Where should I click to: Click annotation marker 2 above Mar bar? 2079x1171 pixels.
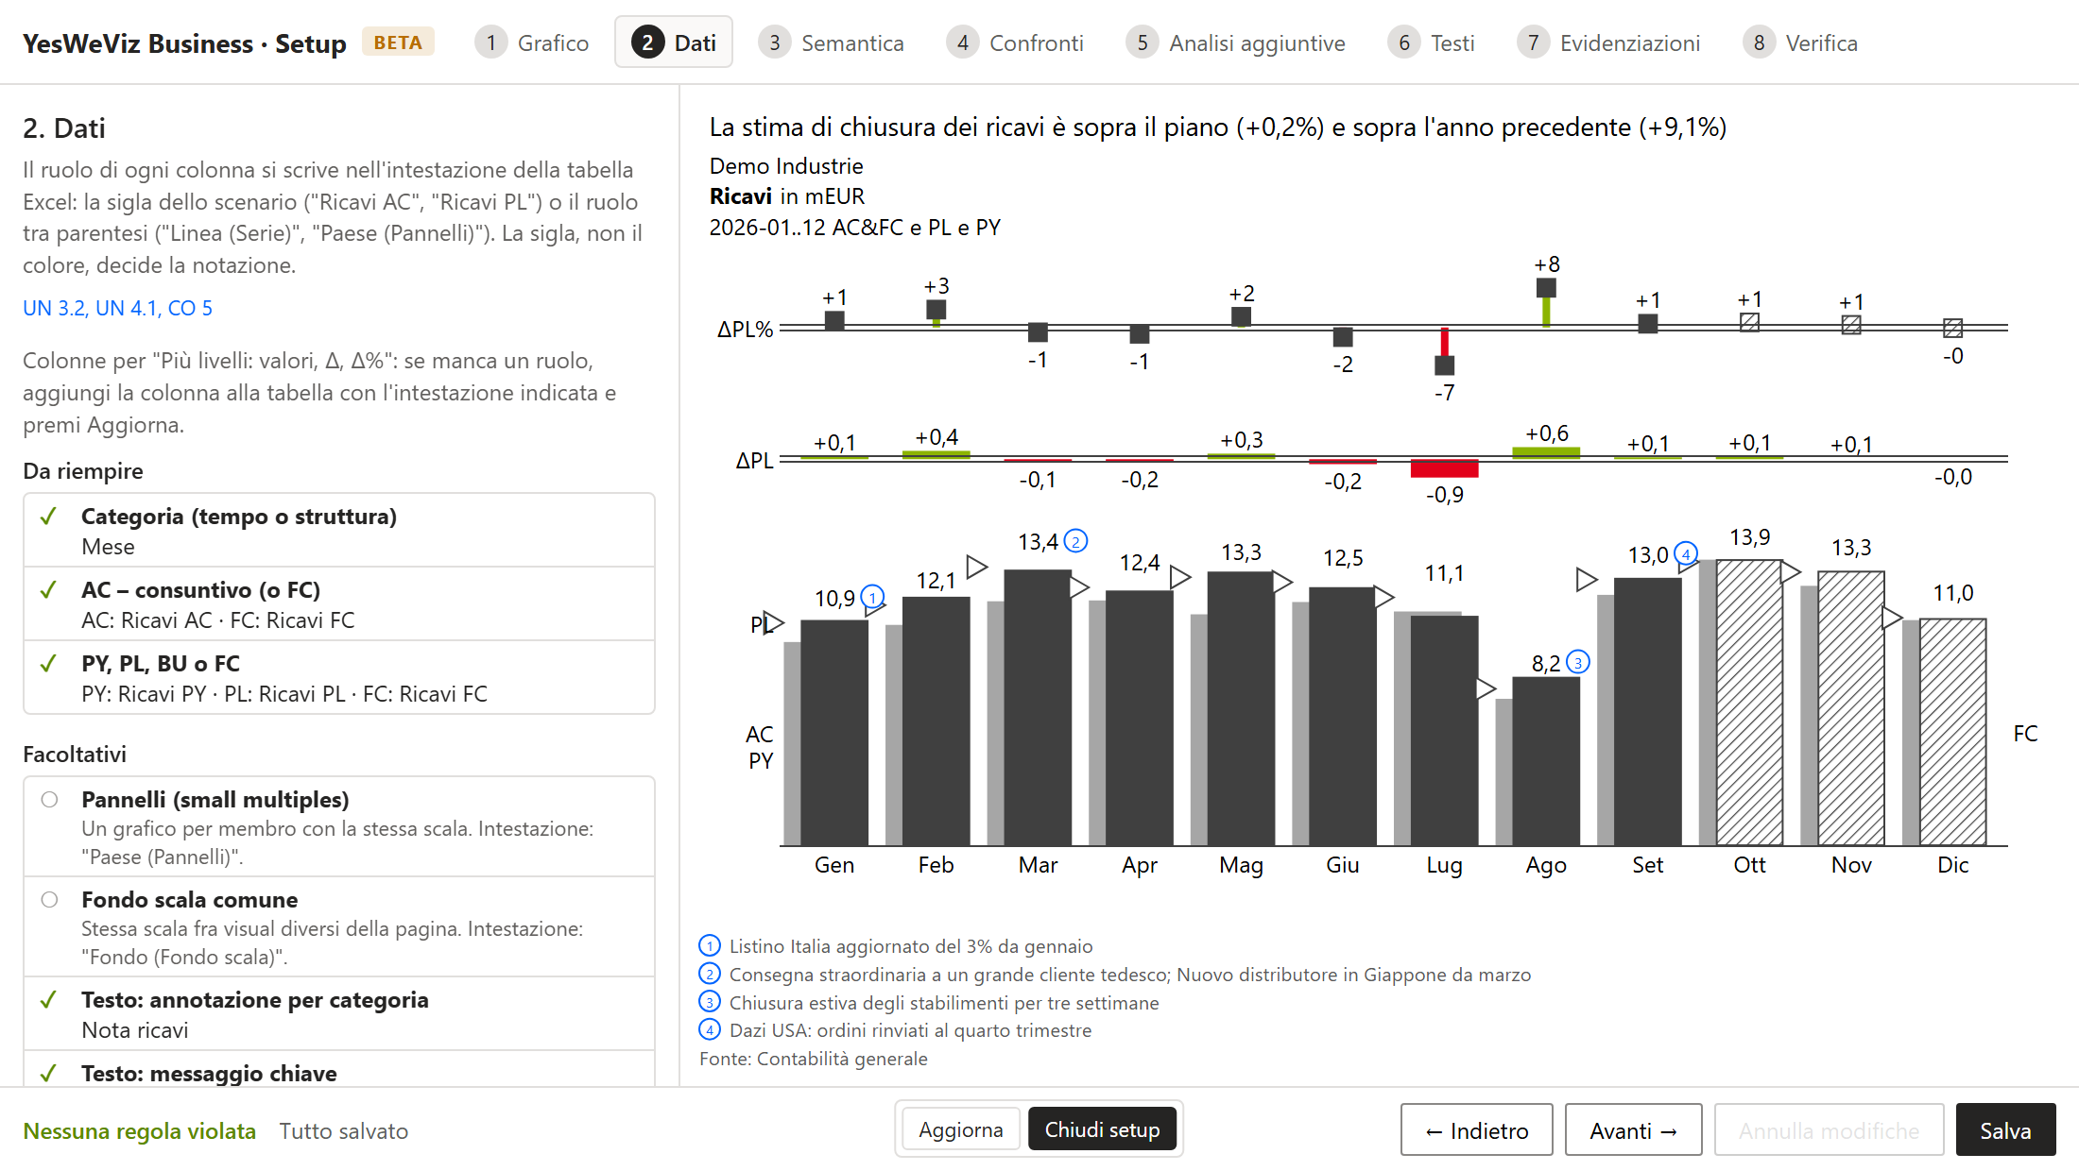(1075, 541)
